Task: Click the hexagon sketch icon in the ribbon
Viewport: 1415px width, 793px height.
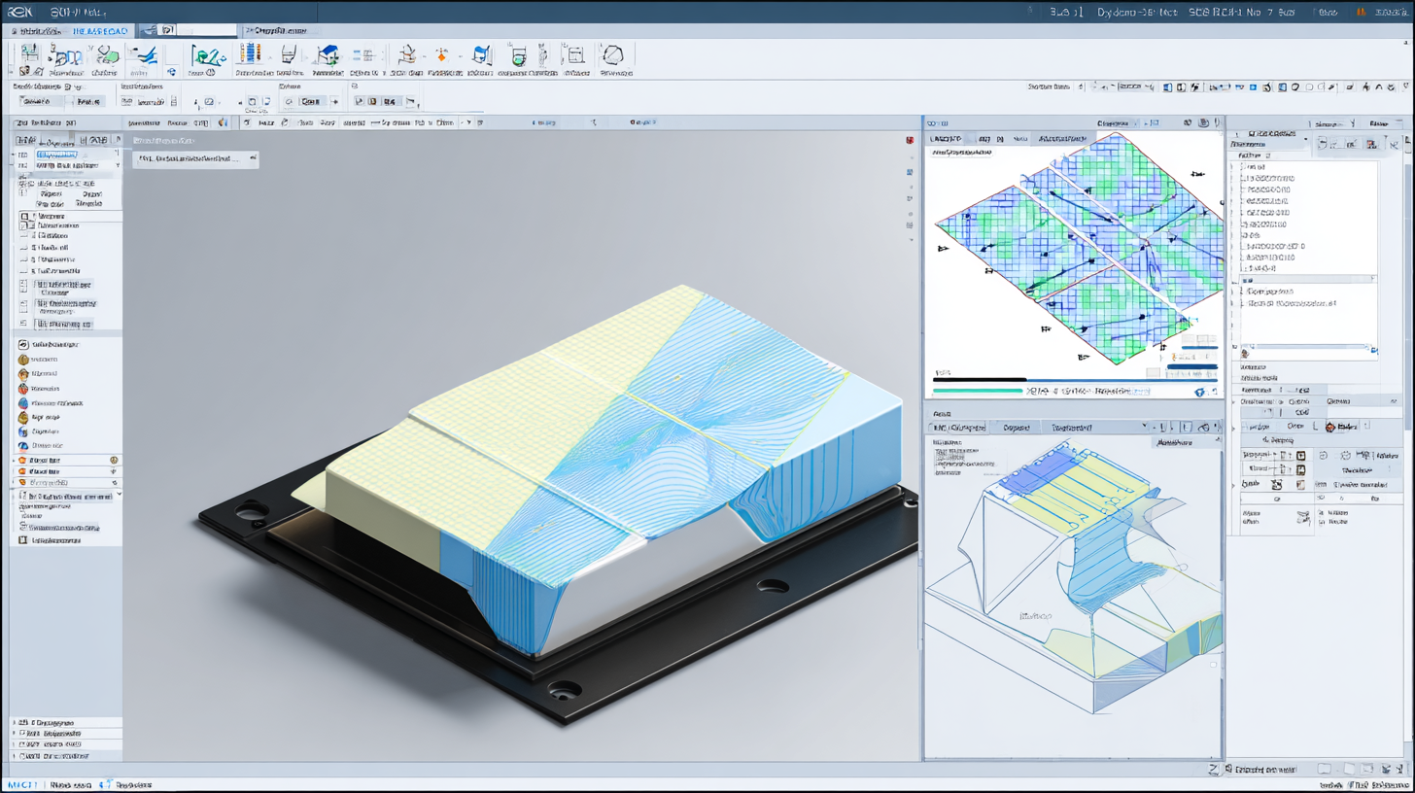Action: click(611, 55)
